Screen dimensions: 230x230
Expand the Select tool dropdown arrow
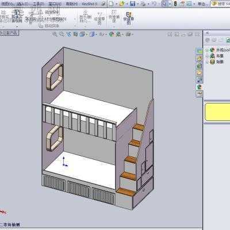(x=170, y=4)
